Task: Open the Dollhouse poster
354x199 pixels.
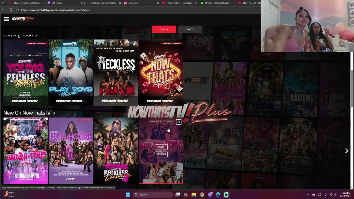Action: click(x=71, y=151)
